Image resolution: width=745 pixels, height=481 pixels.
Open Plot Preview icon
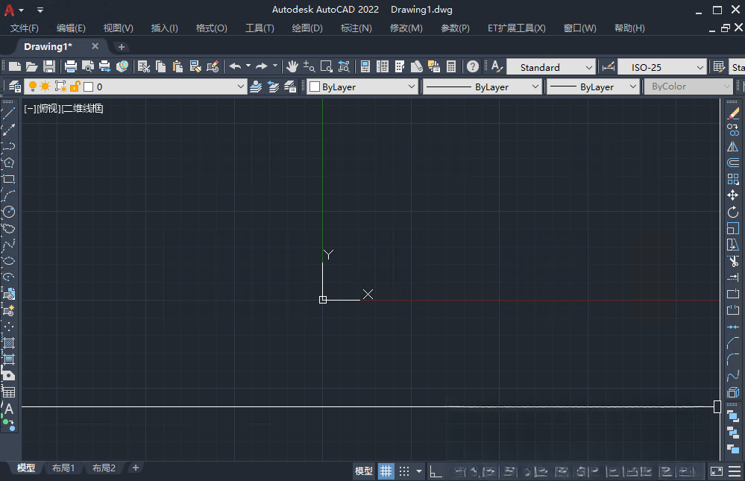[x=88, y=66]
